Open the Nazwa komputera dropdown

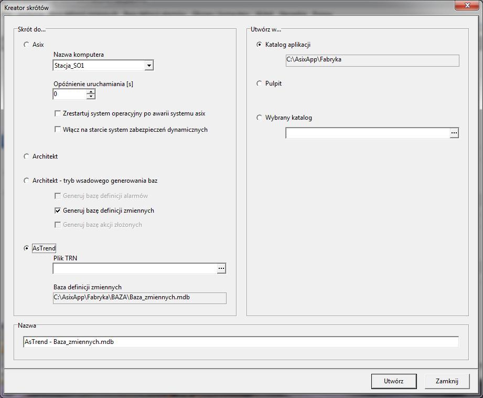[x=149, y=66]
